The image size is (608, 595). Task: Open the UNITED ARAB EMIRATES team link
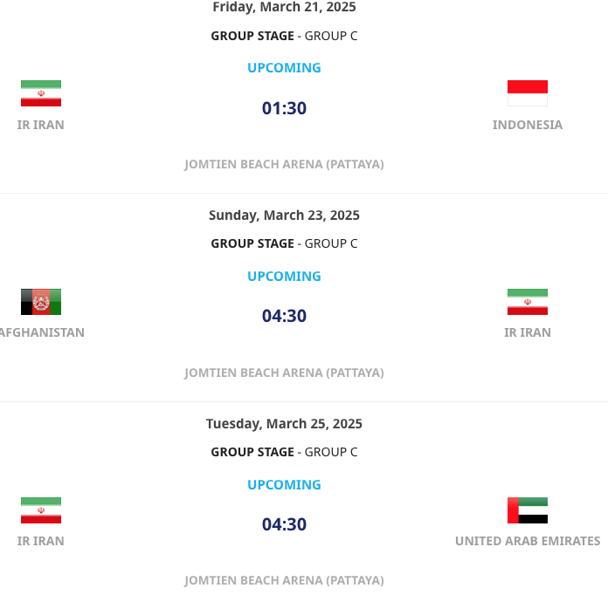tap(527, 541)
